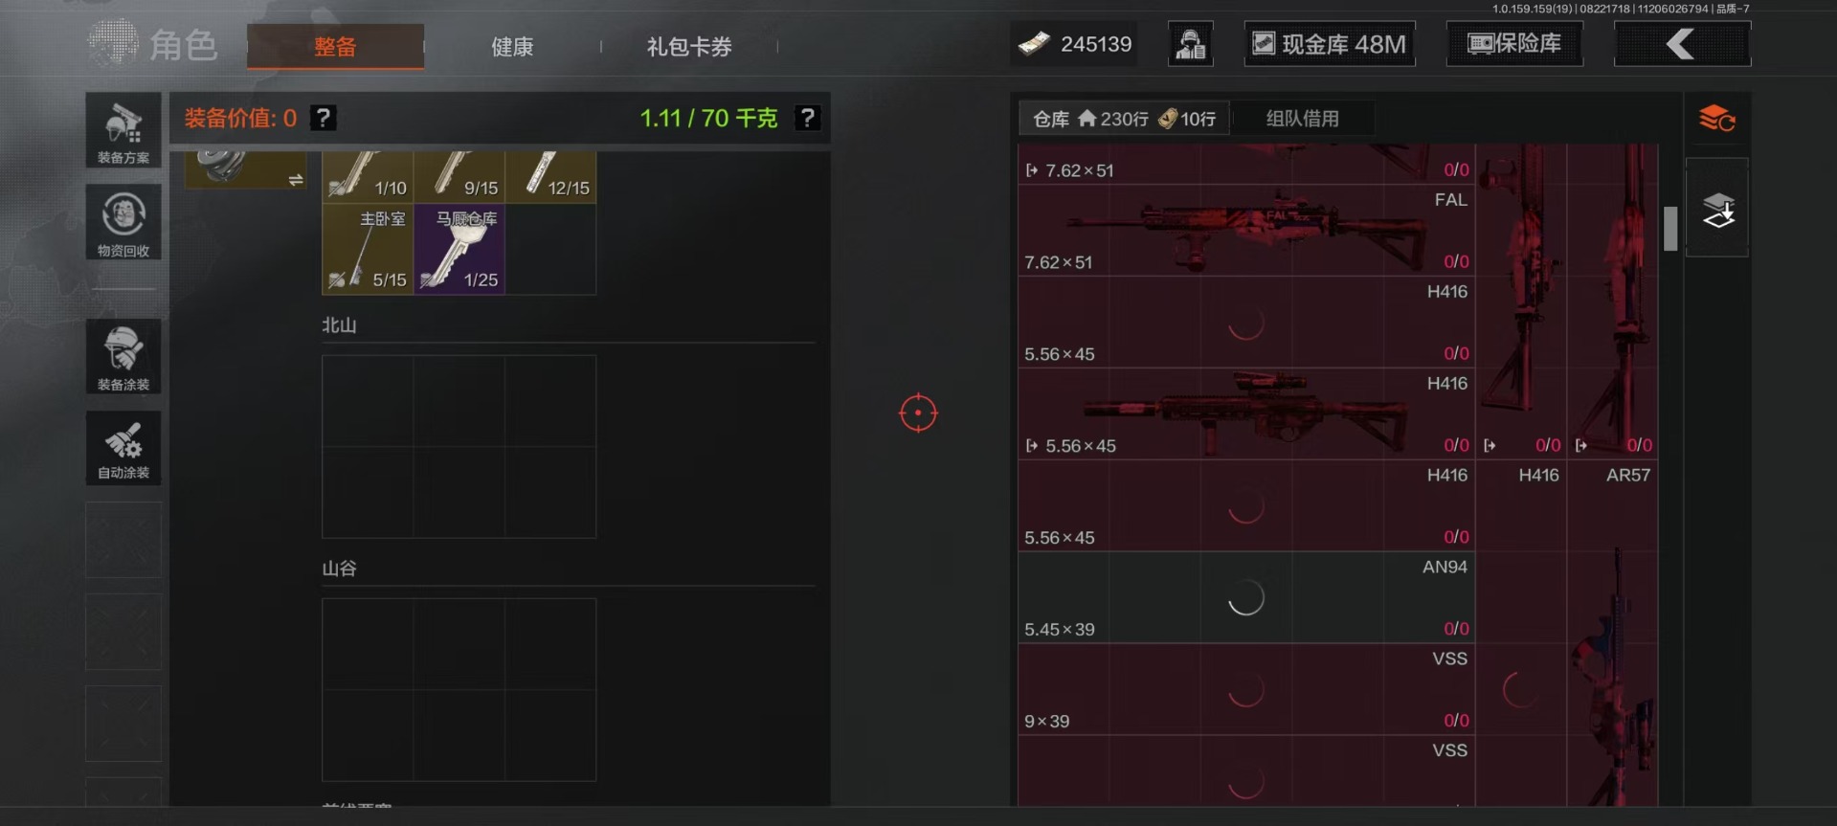The height and width of the screenshot is (826, 1837).
Task: Open the 现金库 48M cash vault
Action: coord(1330,44)
